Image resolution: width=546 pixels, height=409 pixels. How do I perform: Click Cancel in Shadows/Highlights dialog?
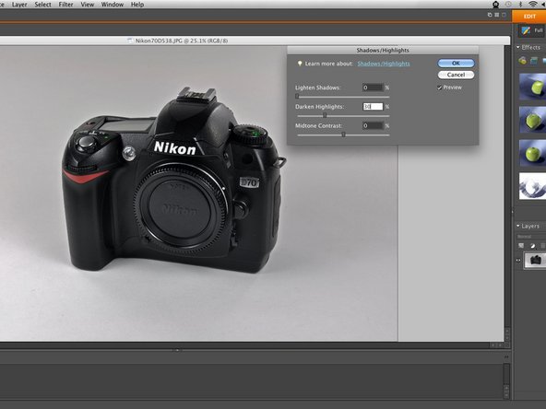click(456, 75)
